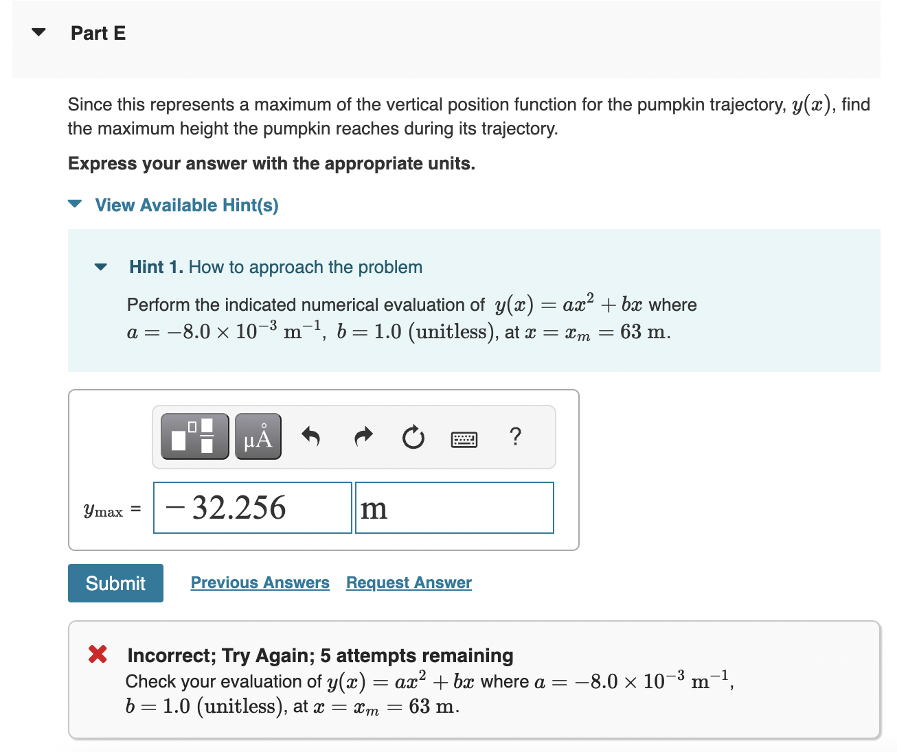Open Previous Answers

click(260, 583)
